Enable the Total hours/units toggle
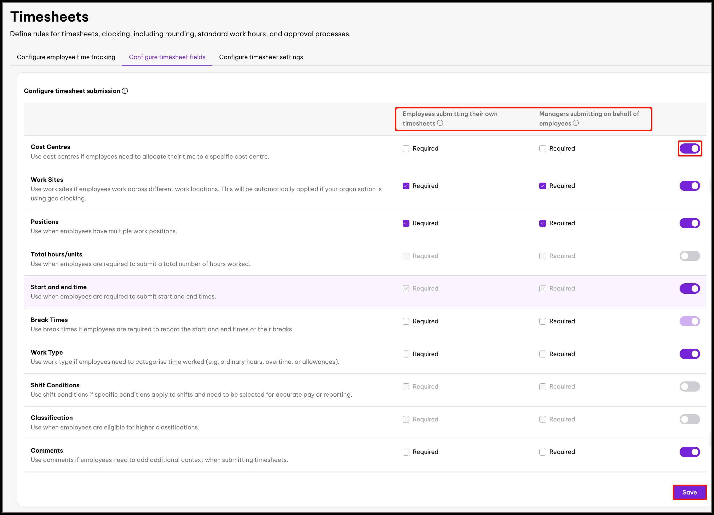This screenshot has height=515, width=714. (x=690, y=256)
